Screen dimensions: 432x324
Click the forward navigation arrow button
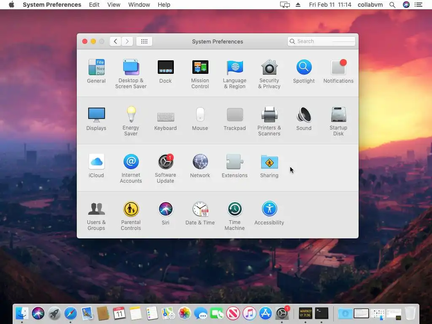[x=127, y=41]
